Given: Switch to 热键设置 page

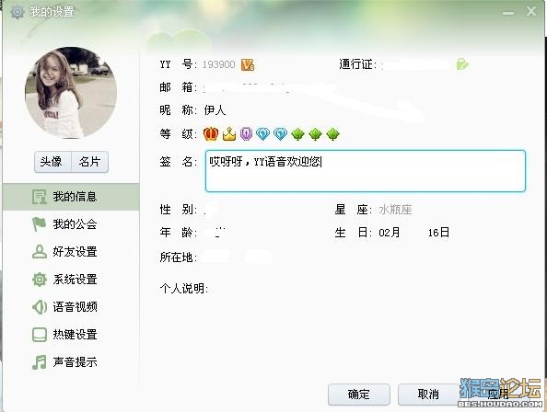Looking at the screenshot, I should (71, 335).
